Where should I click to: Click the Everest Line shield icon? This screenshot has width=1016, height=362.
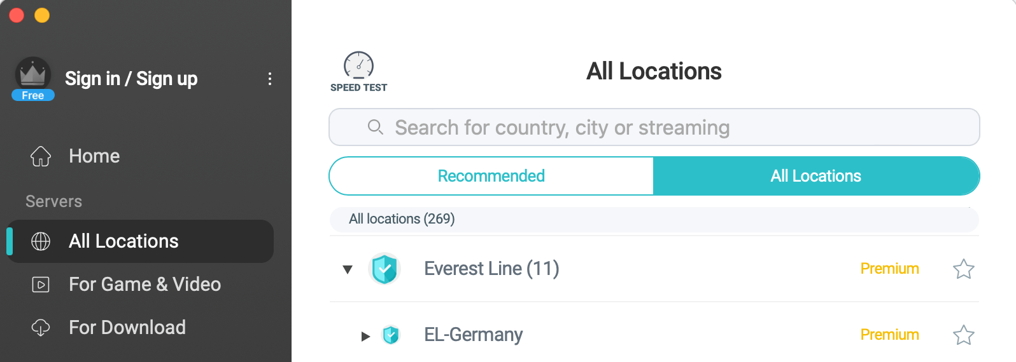(x=385, y=269)
